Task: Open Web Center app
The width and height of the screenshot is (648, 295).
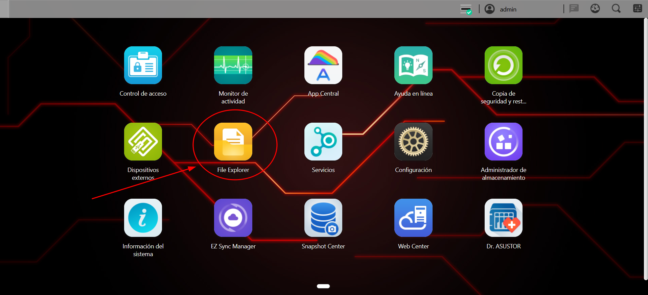Action: (x=413, y=218)
